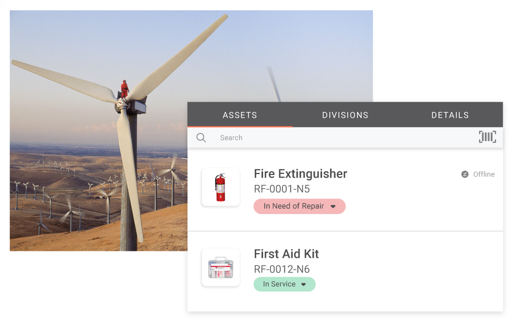
Task: Click the magnifying glass search icon
Action: [x=201, y=138]
